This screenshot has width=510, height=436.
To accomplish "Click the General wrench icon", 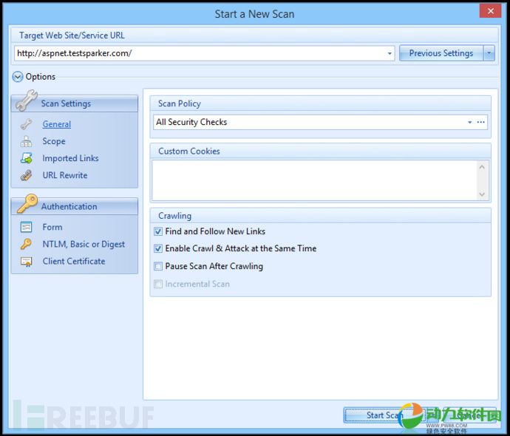I will (27, 124).
